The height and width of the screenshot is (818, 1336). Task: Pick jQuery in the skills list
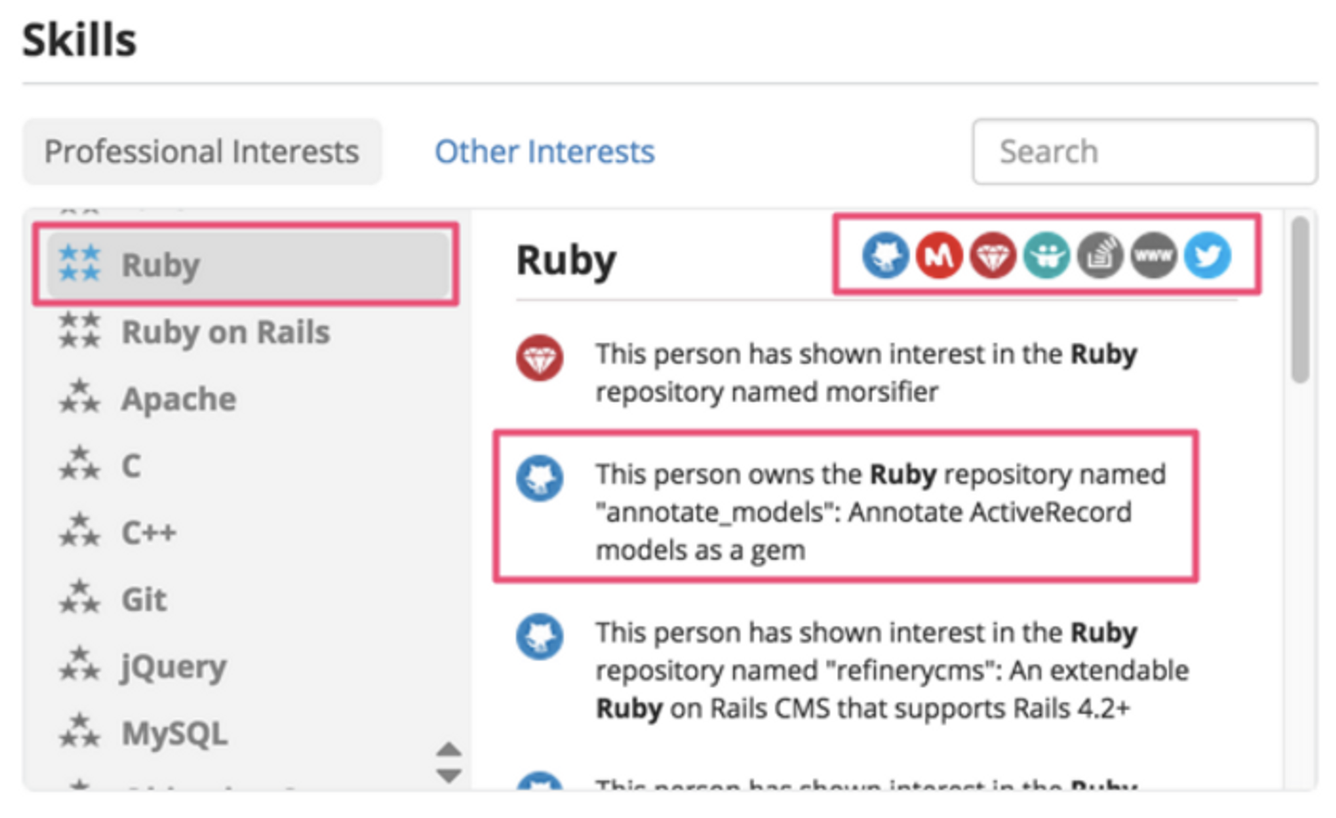point(174,666)
